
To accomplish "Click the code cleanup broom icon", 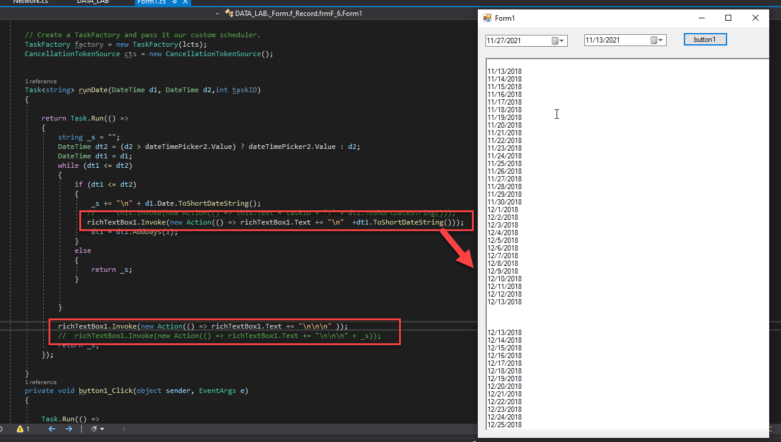I will click(x=94, y=429).
